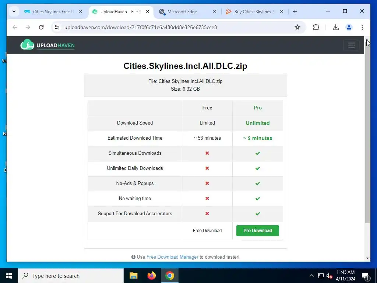Click green check for No waiting time
This screenshot has height=283, width=377.
click(x=257, y=199)
